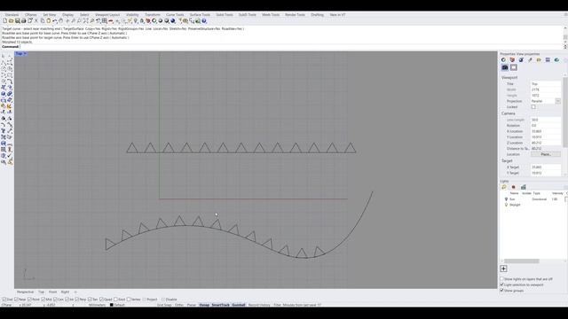Click the Copy icon in toolbar

click(x=43, y=21)
